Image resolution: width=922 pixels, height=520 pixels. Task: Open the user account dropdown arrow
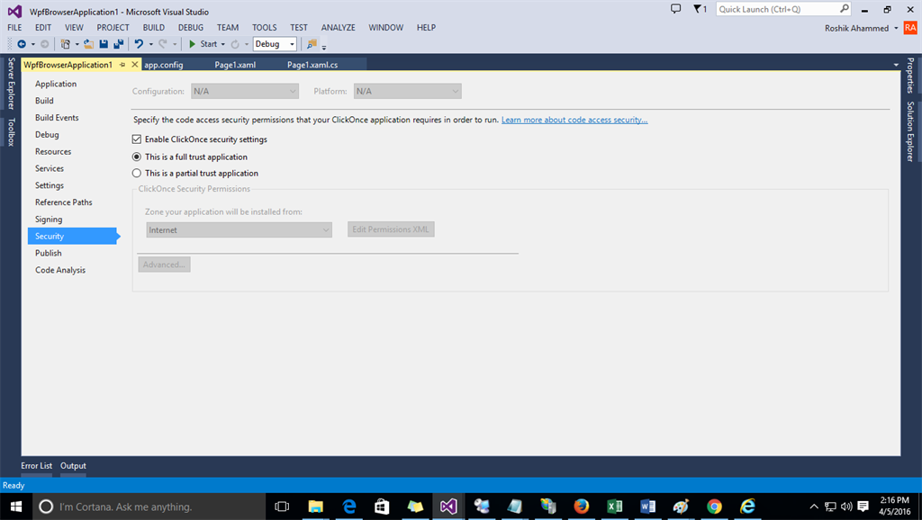click(x=896, y=28)
